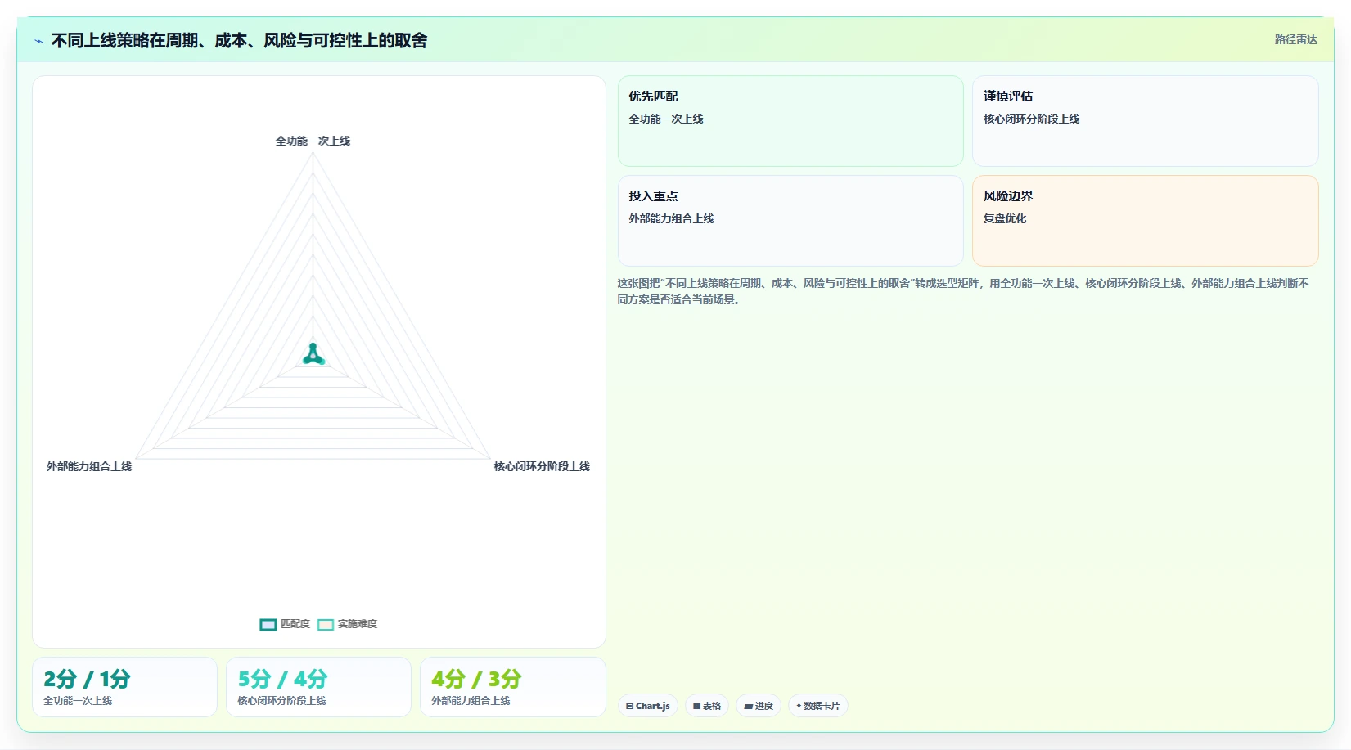Open the 谨慎评估 card
This screenshot has height=750, width=1351.
pyautogui.click(x=1145, y=121)
